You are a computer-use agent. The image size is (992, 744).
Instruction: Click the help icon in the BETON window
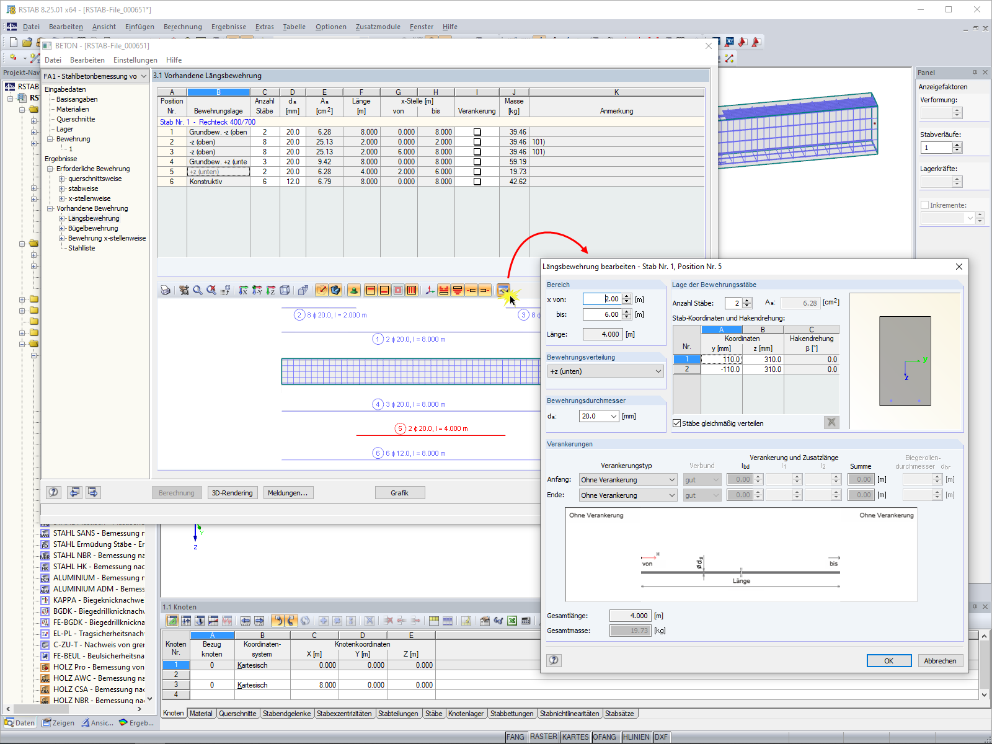[54, 492]
